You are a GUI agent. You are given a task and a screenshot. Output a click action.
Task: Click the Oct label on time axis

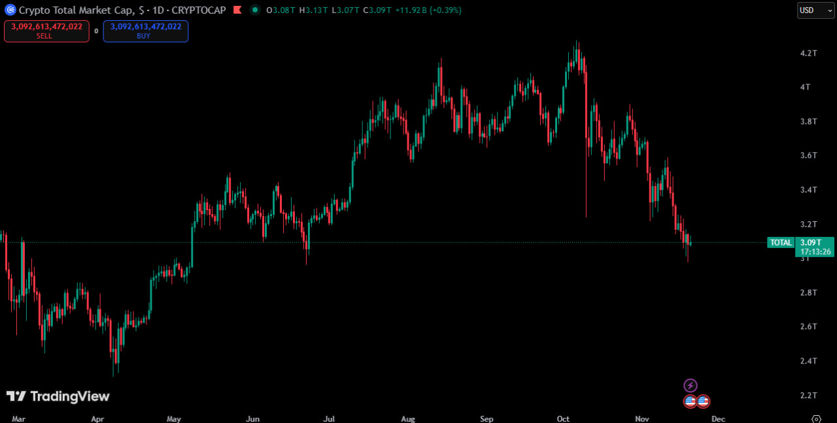563,418
